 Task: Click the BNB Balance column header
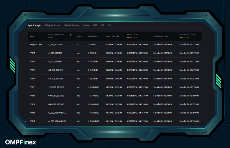93,36
